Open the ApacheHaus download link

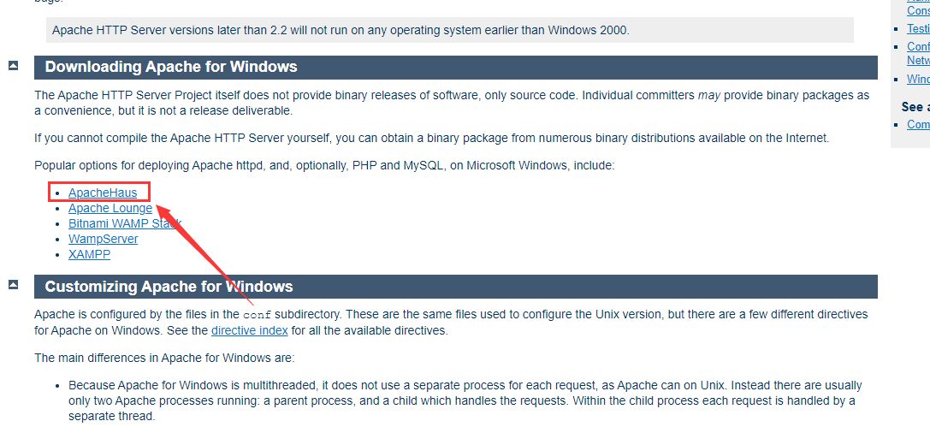[103, 193]
